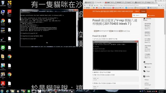Viewport: 166px width, 93px height.
Task: Open the Facebook bookmark
Action: pos(107,8)
